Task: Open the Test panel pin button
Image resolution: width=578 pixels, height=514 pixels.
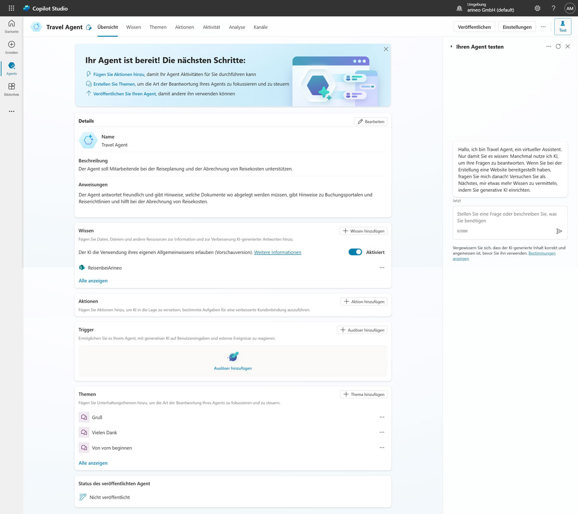Action: pos(563,26)
